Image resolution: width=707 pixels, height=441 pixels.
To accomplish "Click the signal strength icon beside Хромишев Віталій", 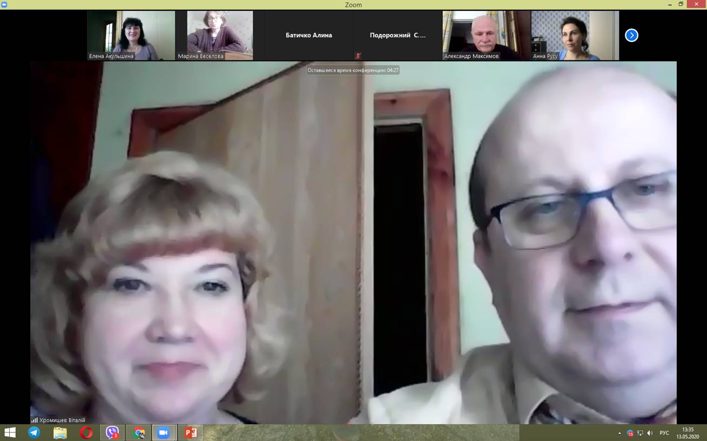I will coord(35,420).
